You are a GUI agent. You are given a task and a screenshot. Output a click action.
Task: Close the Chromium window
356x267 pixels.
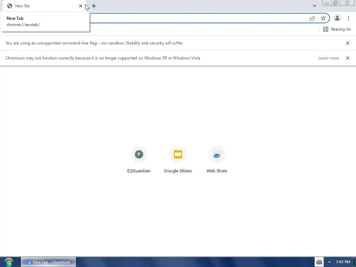coord(347,3)
